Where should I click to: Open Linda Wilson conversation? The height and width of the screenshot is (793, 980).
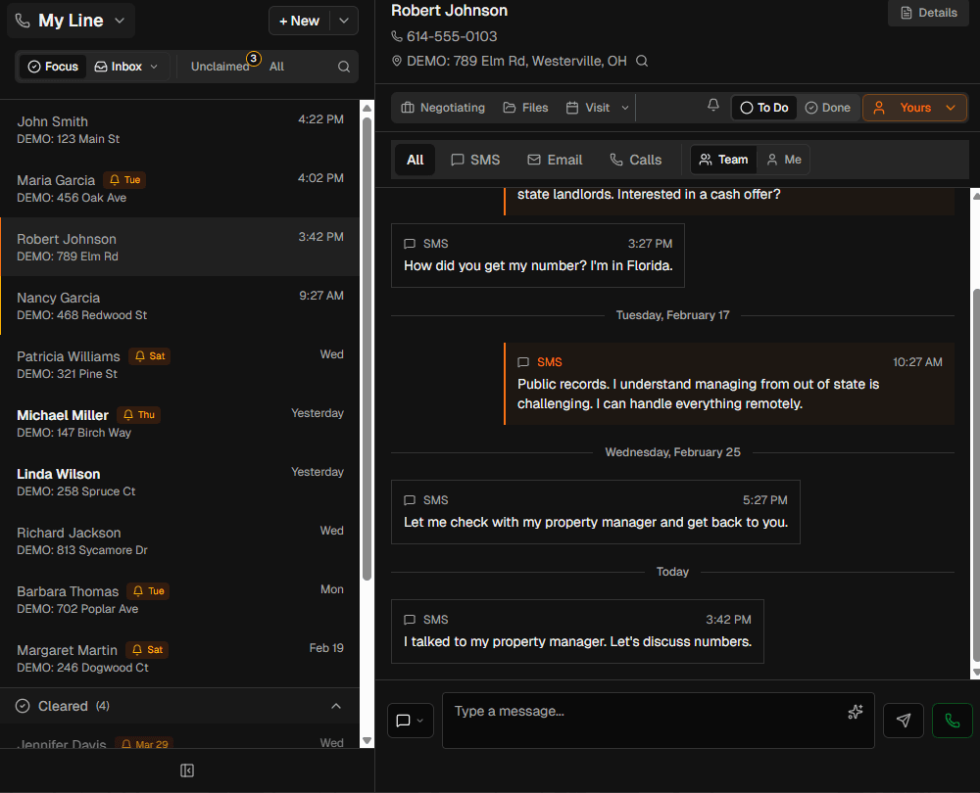point(180,482)
